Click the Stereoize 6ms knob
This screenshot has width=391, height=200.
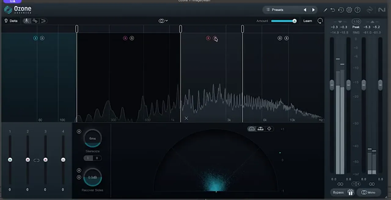93,138
